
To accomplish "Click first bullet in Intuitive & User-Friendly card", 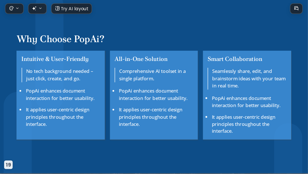I will click(x=60, y=95).
